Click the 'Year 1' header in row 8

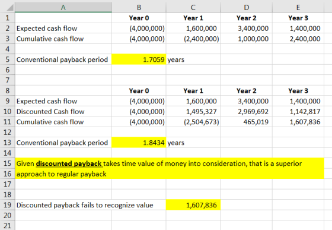tap(193, 91)
